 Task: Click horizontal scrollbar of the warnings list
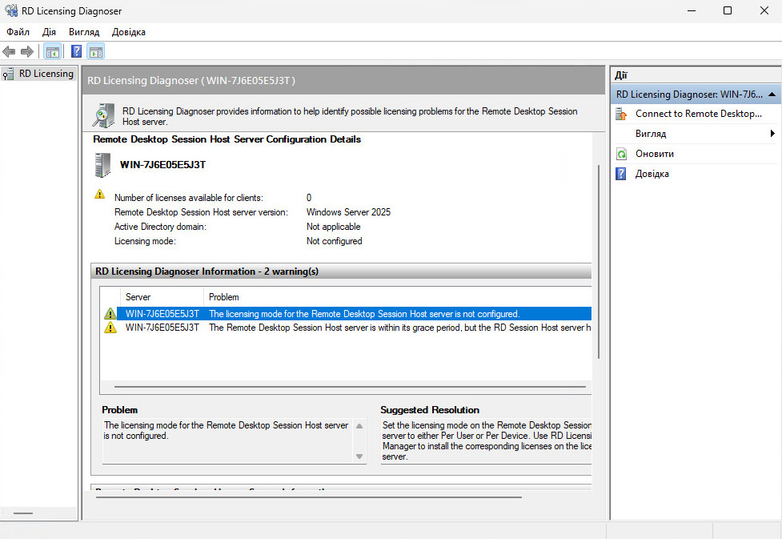(350, 387)
